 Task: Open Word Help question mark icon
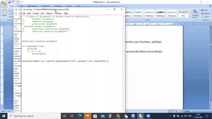[210, 6]
